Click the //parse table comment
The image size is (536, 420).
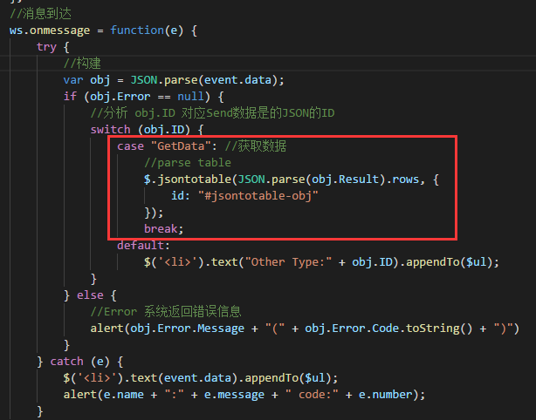pos(188,162)
